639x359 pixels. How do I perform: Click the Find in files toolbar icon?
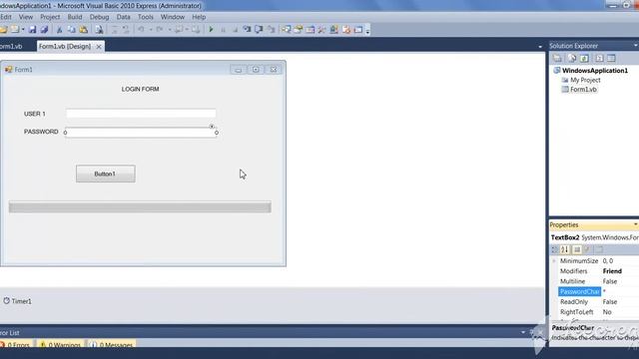(x=99, y=29)
